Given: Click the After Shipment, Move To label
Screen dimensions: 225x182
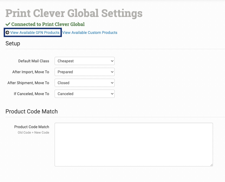Looking at the screenshot, I should click(x=28, y=83).
